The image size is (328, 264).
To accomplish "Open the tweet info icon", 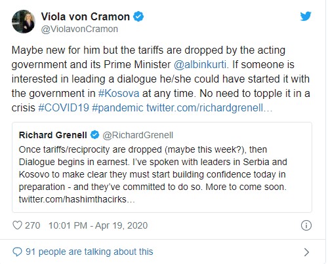I will click(306, 225).
